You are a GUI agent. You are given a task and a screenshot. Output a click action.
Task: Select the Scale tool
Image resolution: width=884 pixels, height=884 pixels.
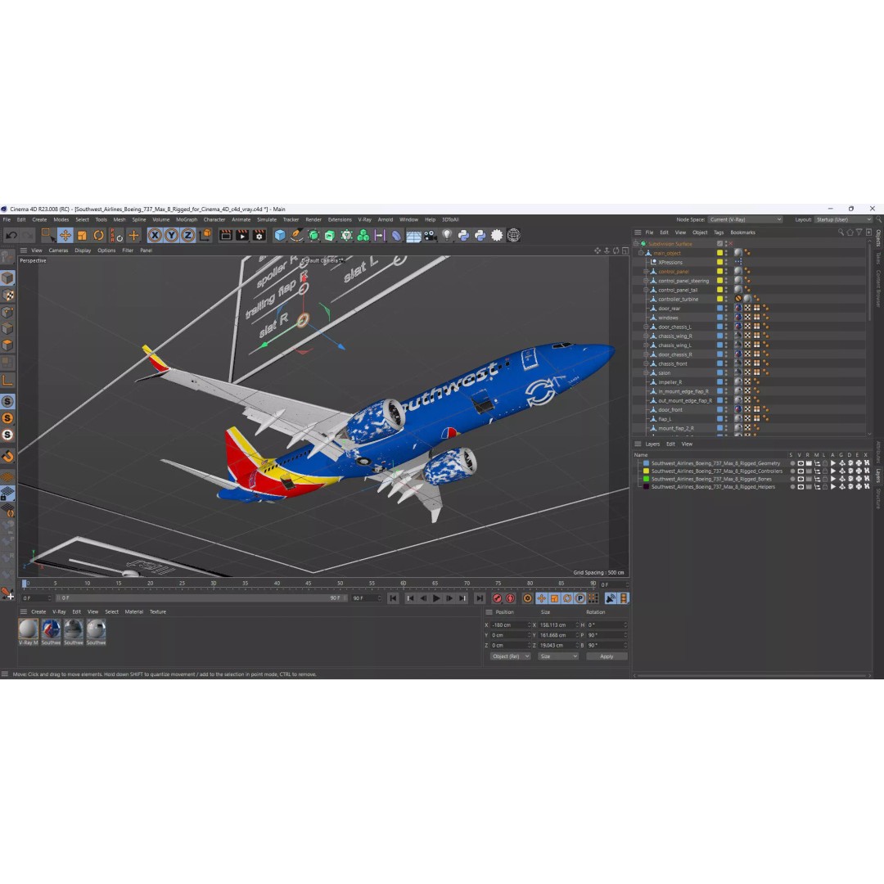point(83,236)
